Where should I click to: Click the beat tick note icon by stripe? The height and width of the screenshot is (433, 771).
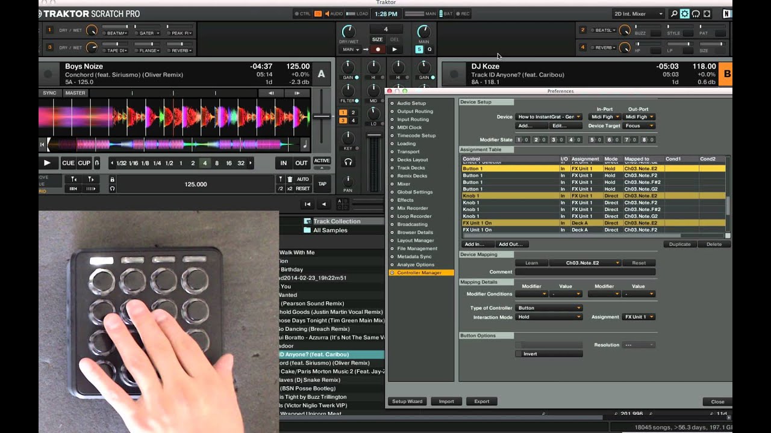click(x=304, y=144)
